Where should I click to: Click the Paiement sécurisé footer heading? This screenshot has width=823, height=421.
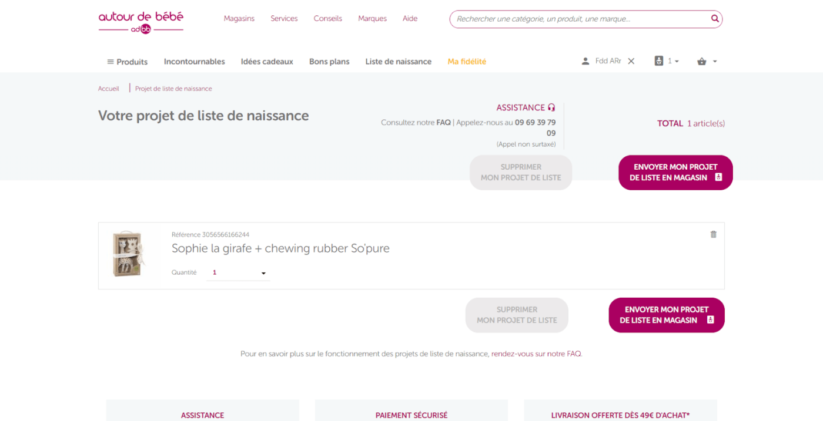tap(411, 415)
